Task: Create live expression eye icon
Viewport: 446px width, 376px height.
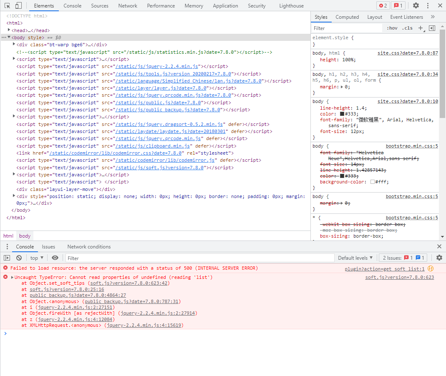Action: [x=55, y=258]
